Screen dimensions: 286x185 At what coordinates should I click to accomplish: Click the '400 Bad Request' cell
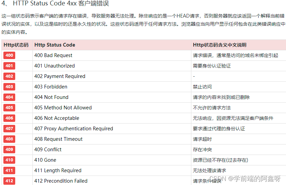pos(112,55)
